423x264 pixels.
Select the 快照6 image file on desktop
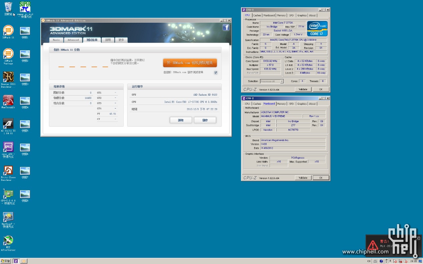(x=25, y=149)
